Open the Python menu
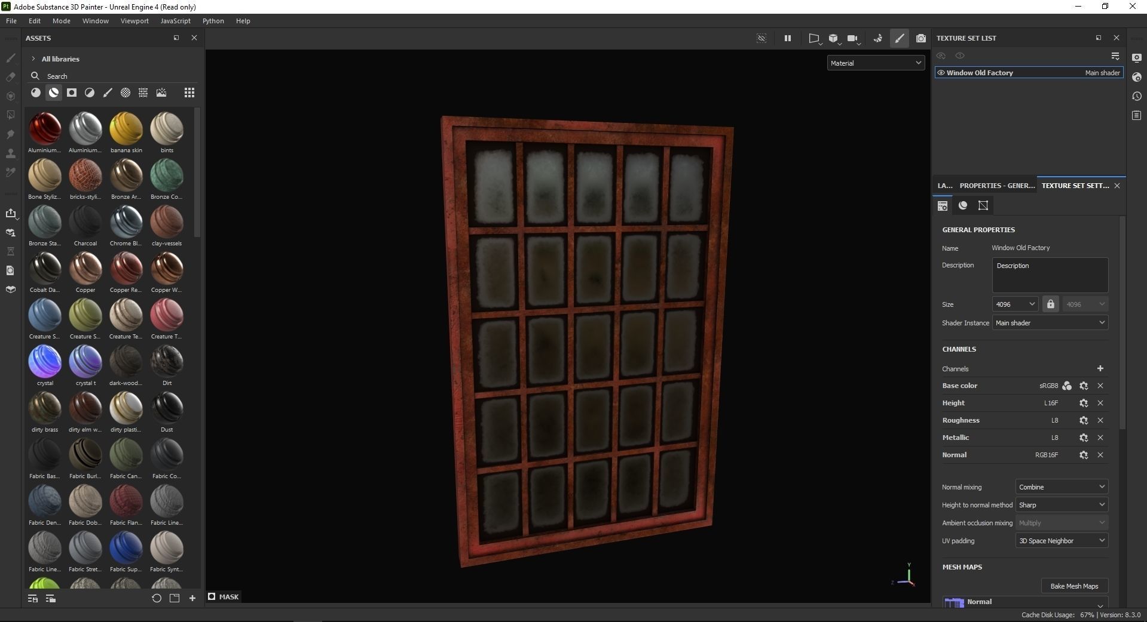The image size is (1147, 622). point(213,21)
